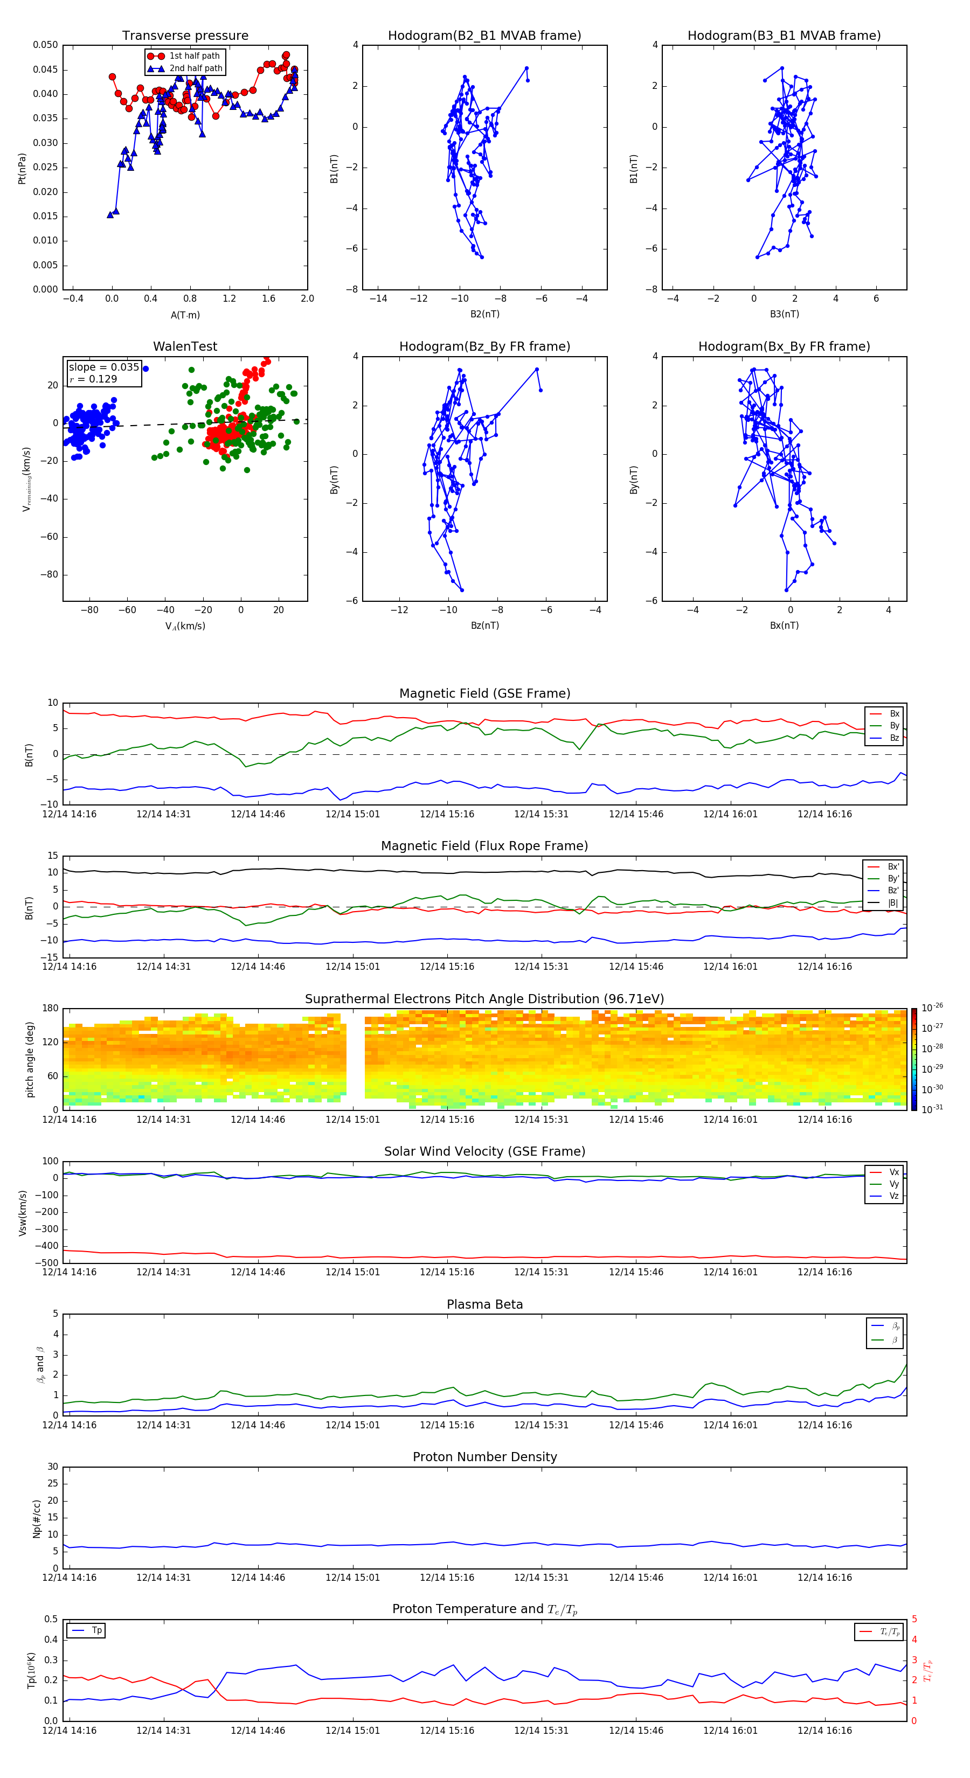970x1778 pixels.
Task: Click the 'r = 0.129' annotation
Action: coord(93,379)
